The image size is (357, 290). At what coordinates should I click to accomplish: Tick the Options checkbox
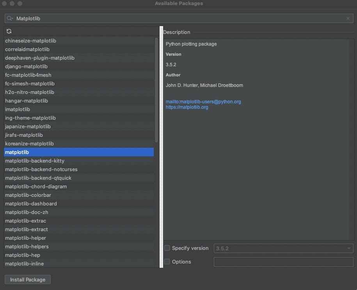pos(167,262)
